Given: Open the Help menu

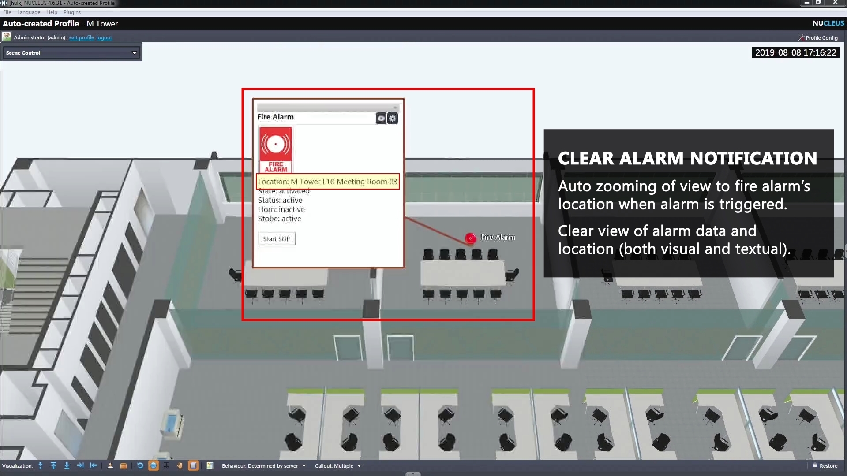Looking at the screenshot, I should pos(52,12).
